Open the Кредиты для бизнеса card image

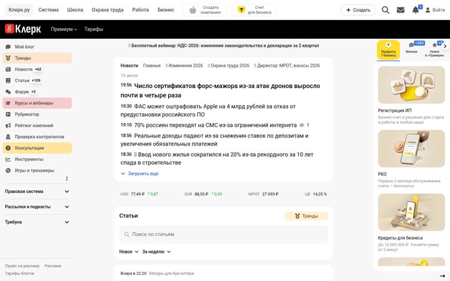coord(411,212)
